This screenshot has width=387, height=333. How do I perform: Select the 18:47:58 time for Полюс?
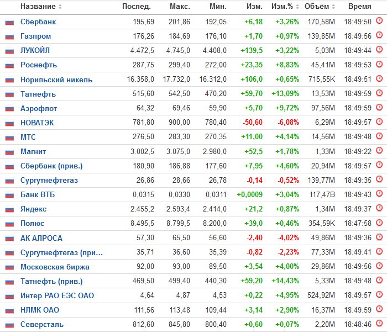358,223
